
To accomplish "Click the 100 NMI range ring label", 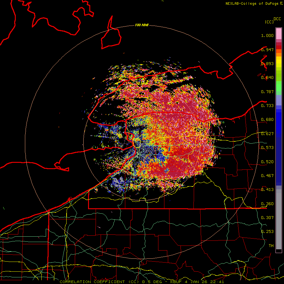I will tap(142, 25).
